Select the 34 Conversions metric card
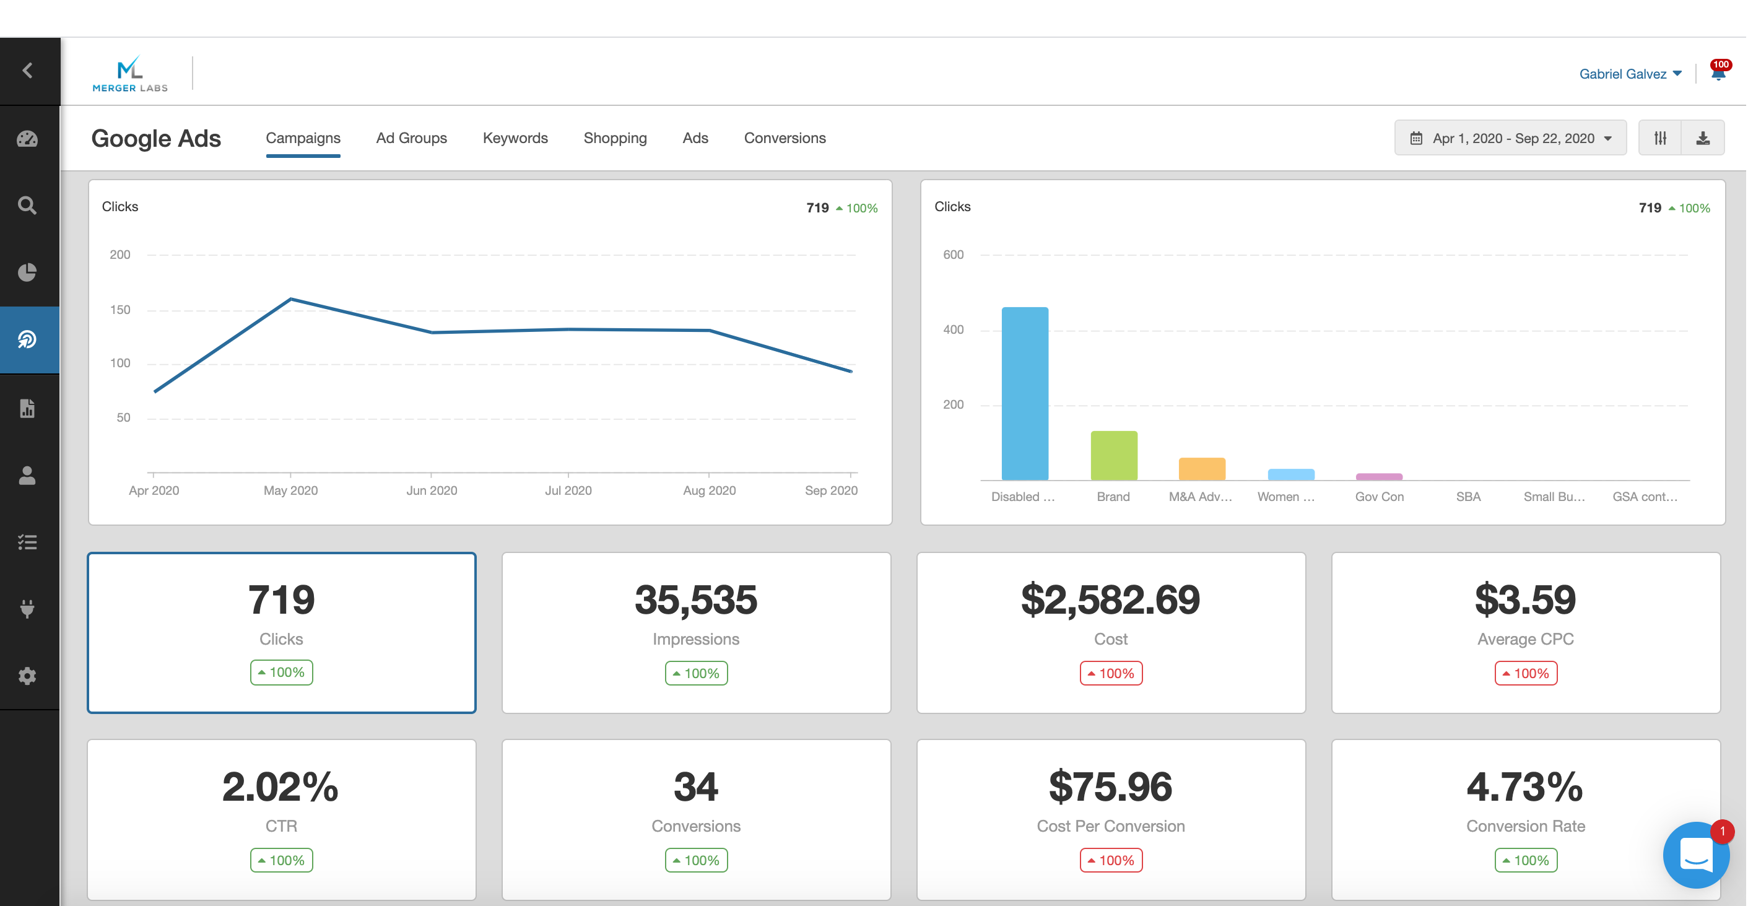This screenshot has width=1748, height=906. [x=696, y=820]
